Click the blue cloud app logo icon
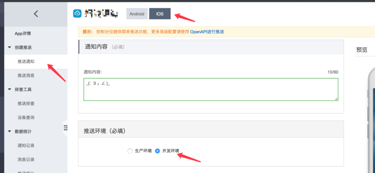 tap(77, 14)
